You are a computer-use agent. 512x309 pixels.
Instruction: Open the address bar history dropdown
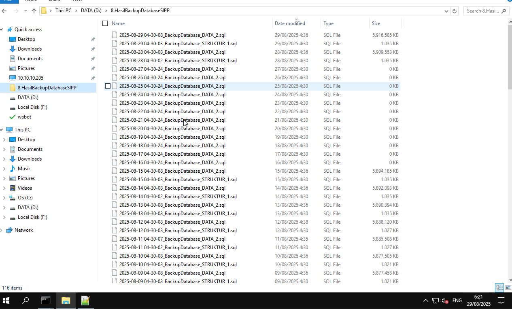click(446, 11)
